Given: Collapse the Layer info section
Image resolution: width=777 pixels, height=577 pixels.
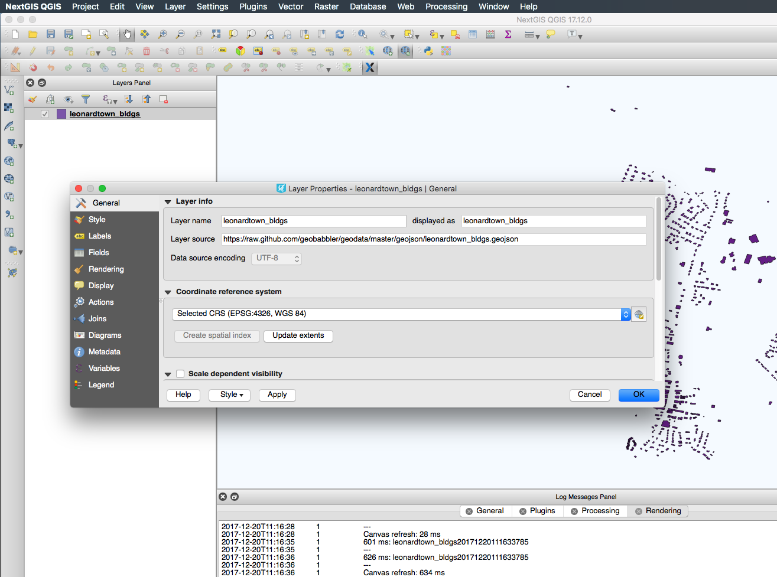Looking at the screenshot, I should (168, 202).
